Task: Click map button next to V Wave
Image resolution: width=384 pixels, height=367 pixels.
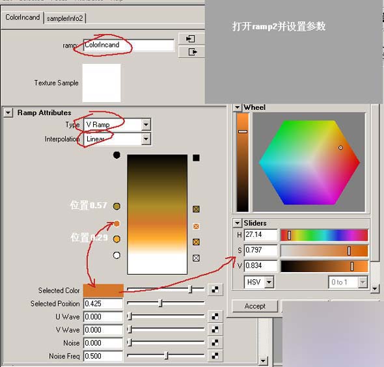Action: coord(215,329)
